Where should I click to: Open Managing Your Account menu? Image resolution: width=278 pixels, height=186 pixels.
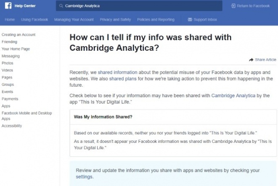(x=74, y=20)
